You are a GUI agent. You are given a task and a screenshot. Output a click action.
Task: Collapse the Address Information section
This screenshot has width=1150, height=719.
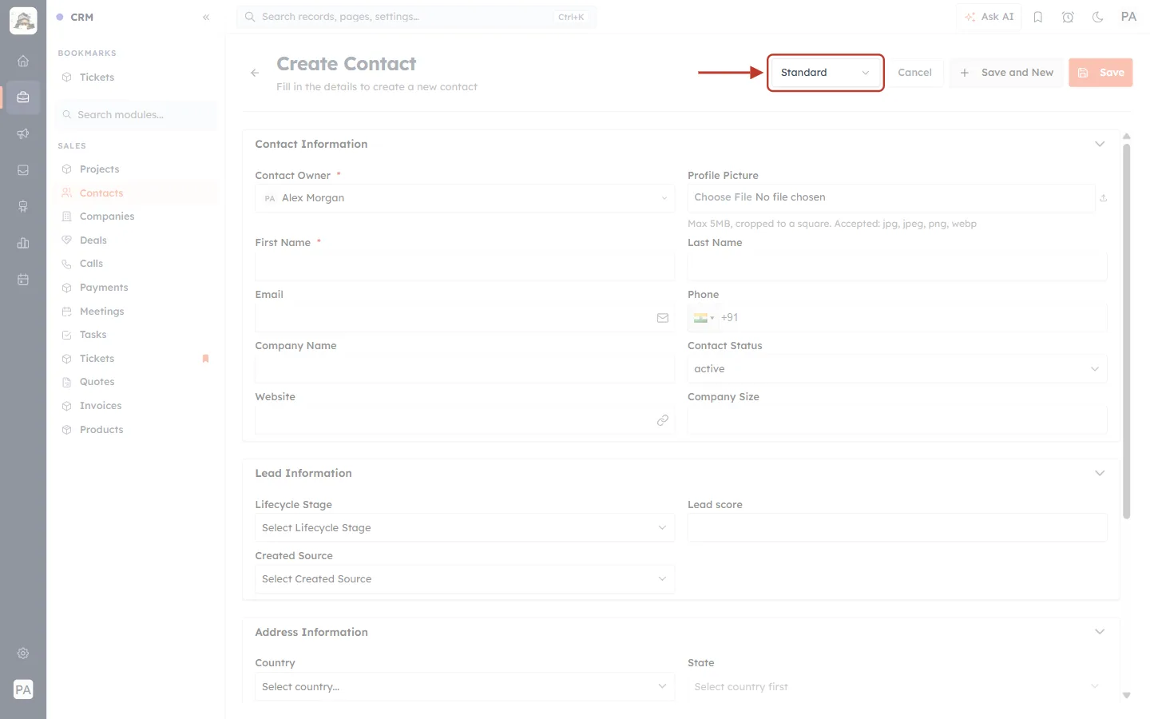point(1100,632)
